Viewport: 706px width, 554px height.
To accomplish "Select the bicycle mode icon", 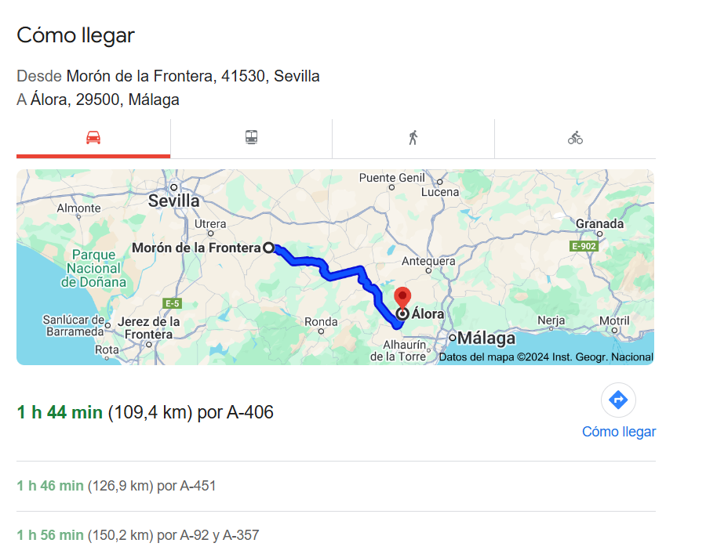I will point(575,138).
